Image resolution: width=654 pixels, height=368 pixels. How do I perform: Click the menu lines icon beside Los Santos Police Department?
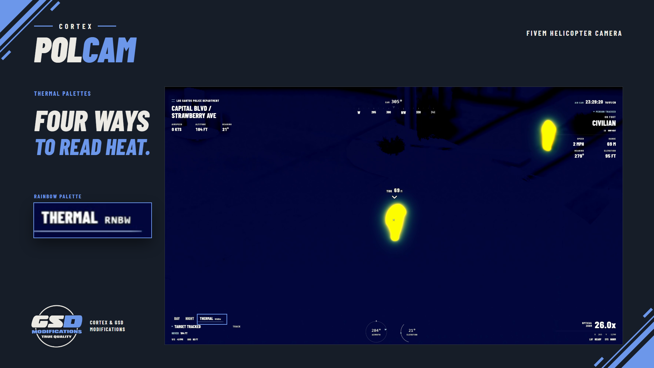173,101
